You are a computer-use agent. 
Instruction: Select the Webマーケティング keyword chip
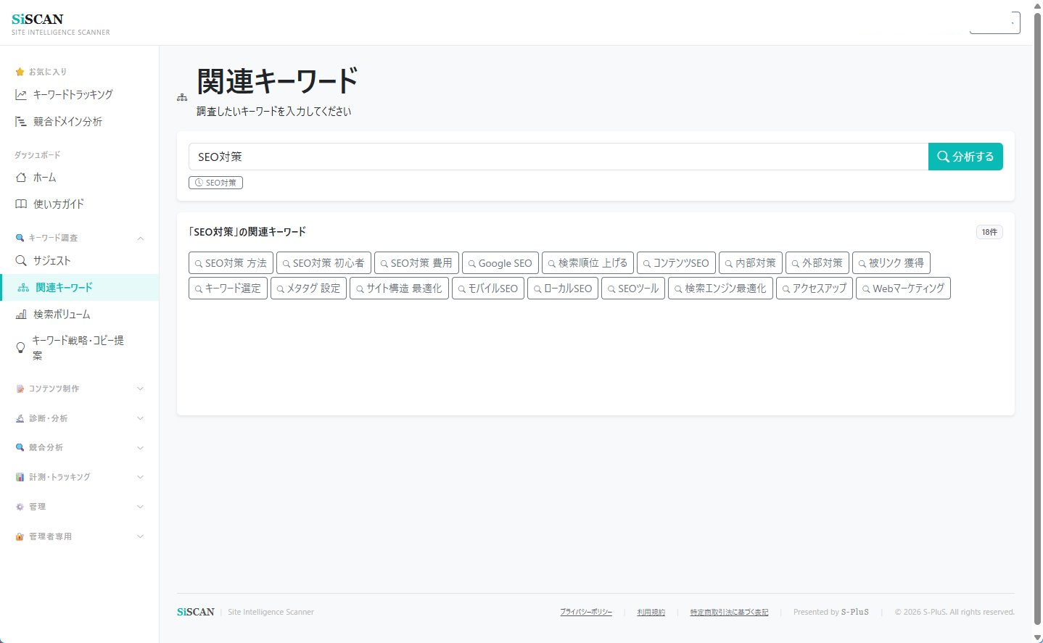pyautogui.click(x=903, y=289)
